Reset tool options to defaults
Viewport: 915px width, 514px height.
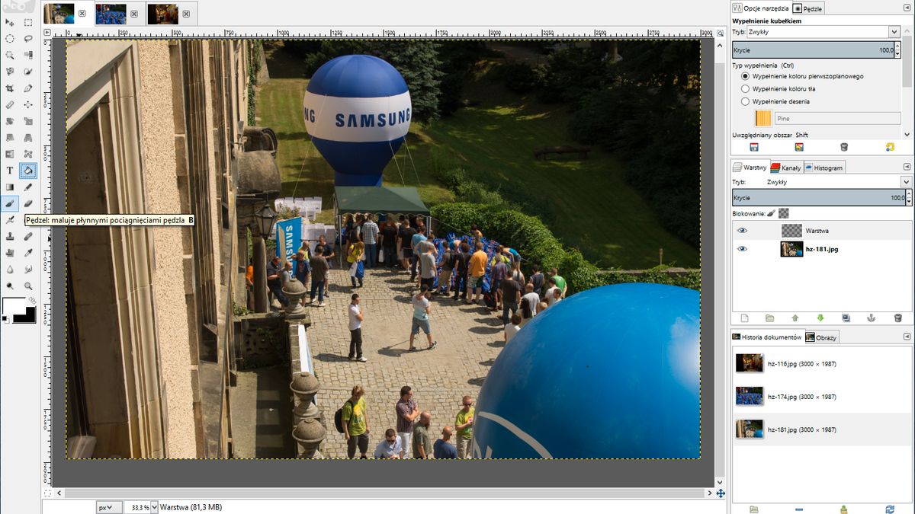click(890, 147)
